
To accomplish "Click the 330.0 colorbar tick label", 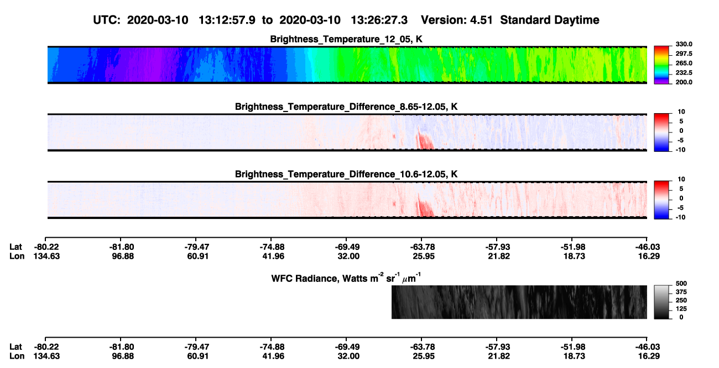I will coord(683,44).
